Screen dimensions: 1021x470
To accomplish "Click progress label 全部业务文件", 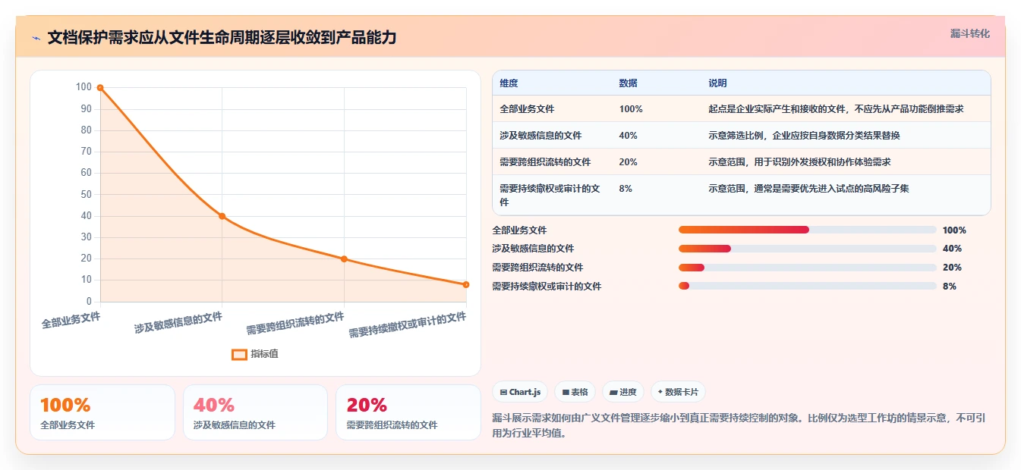I will click(x=519, y=230).
